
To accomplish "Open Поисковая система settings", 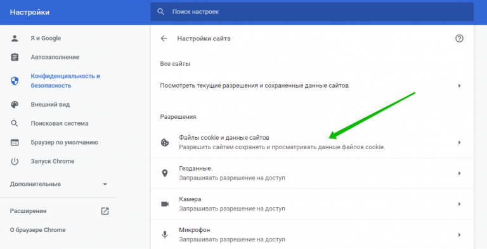I will click(x=59, y=123).
